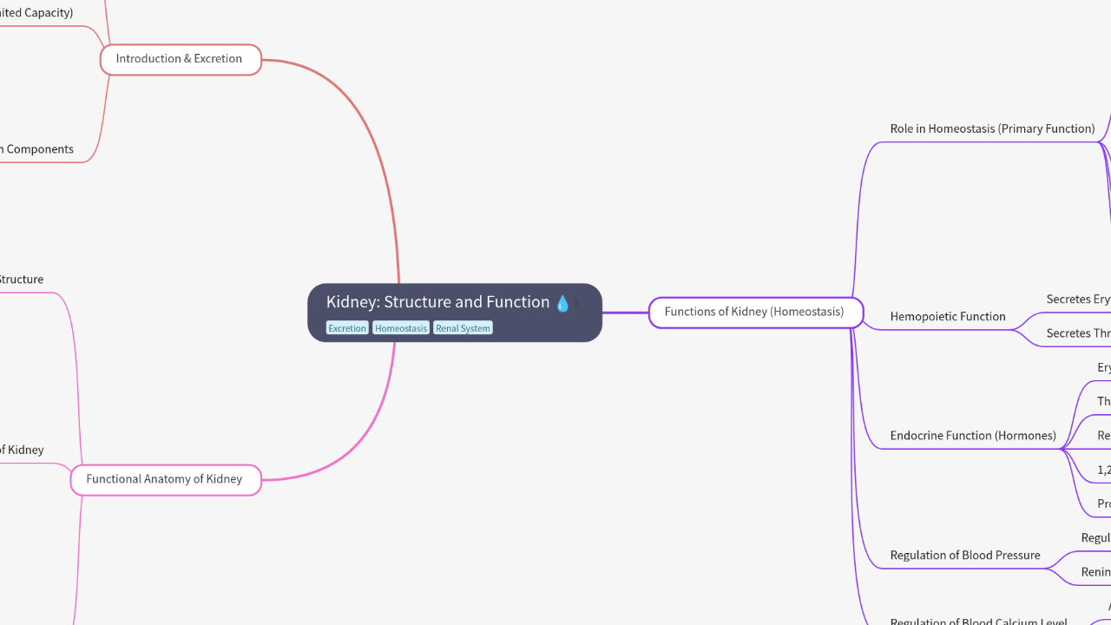Click the 'Secretes Ery...' child under Hemopoietic Function
The image size is (1111, 625).
1078,299
